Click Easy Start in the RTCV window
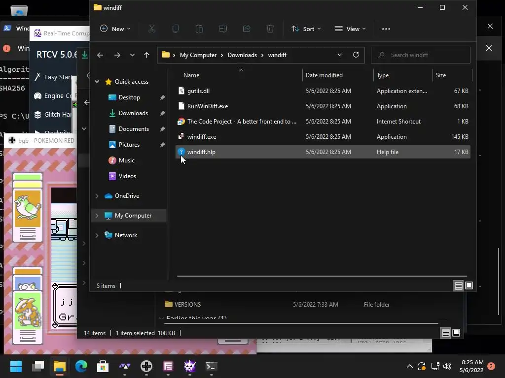This screenshot has width=505, height=378. point(53,77)
